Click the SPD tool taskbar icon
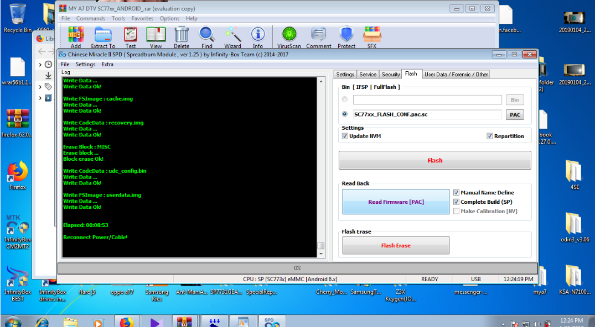The image size is (595, 327). coord(272,321)
